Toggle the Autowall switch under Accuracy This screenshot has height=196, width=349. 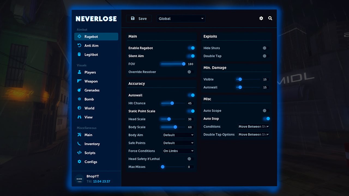point(191,95)
